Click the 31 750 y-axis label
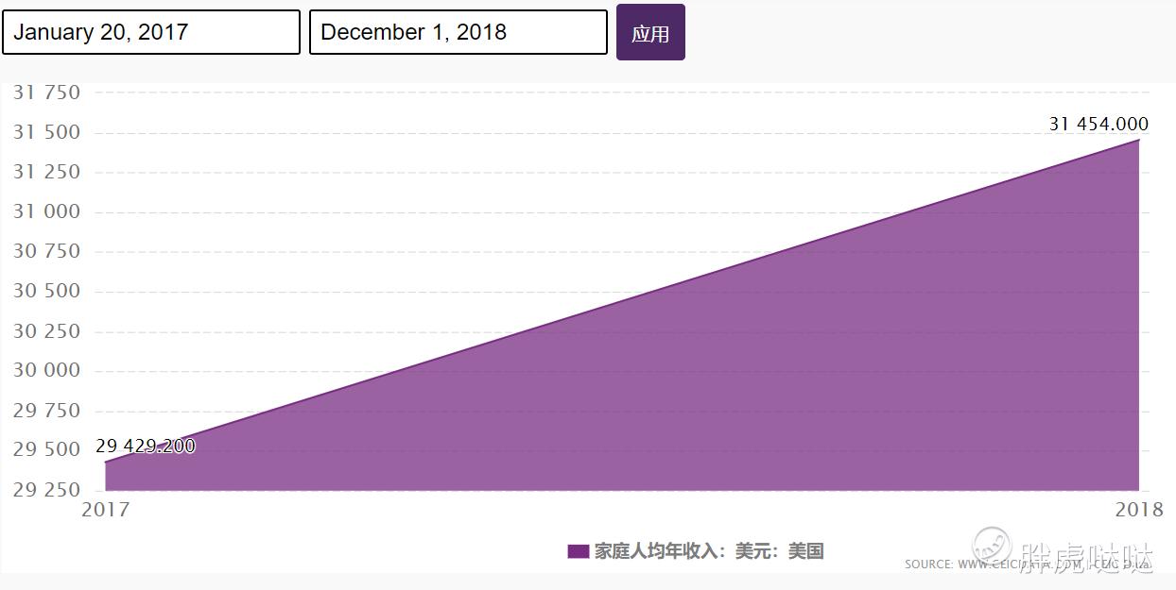The width and height of the screenshot is (1176, 590). [x=46, y=93]
